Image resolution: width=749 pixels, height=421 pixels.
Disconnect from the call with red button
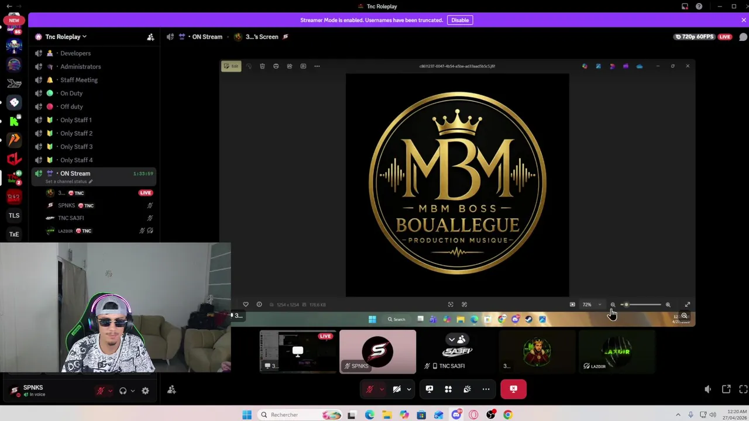(513, 389)
